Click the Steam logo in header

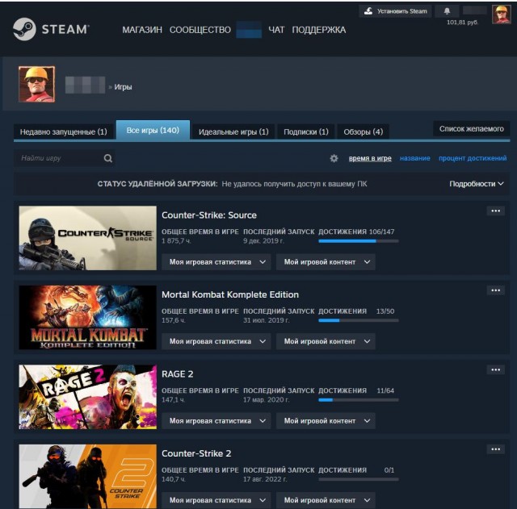point(51,29)
